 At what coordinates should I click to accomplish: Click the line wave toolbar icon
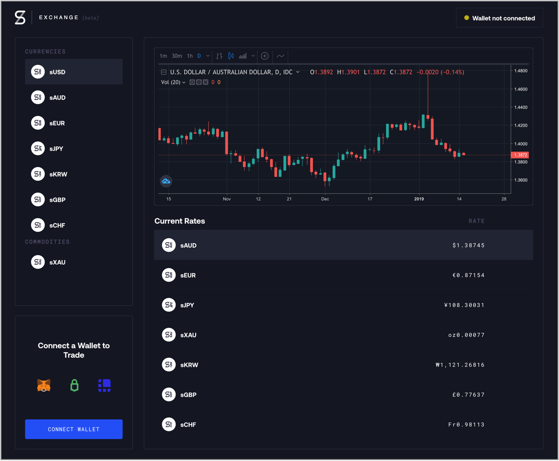[x=280, y=56]
